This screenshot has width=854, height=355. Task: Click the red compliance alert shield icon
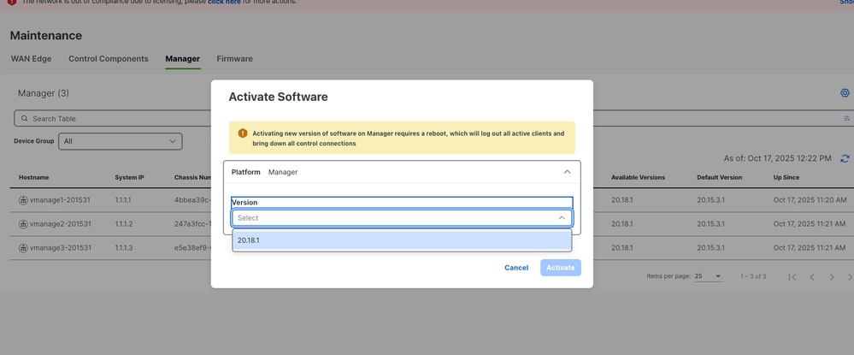pos(12,3)
